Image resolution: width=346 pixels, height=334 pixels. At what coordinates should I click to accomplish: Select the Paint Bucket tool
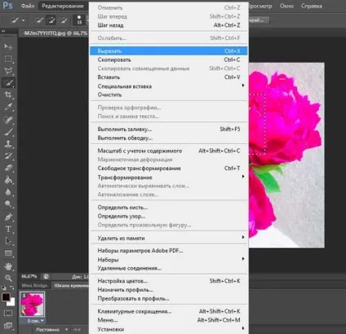pos(8,180)
